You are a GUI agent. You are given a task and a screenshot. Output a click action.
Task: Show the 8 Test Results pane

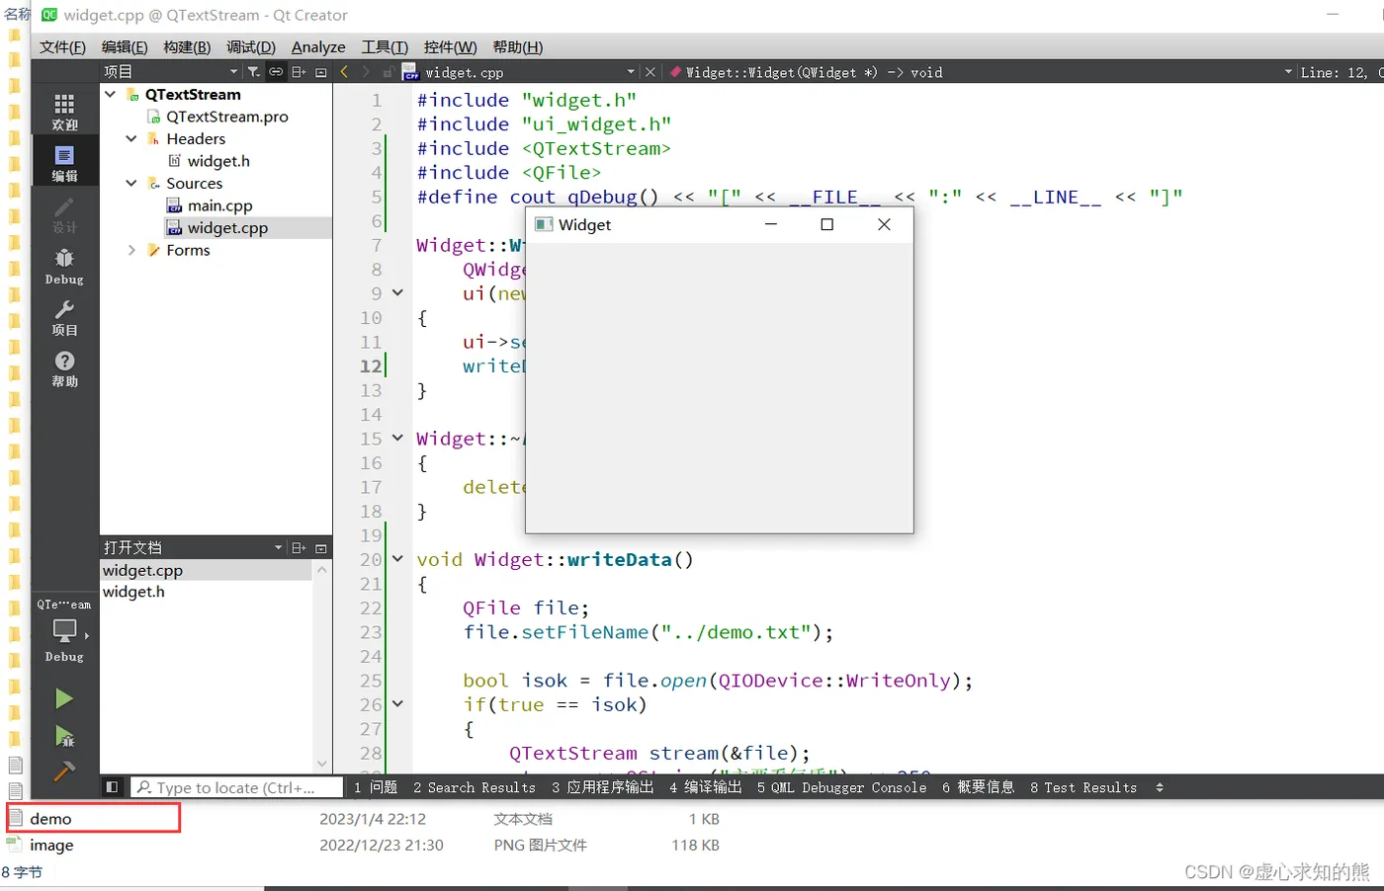pyautogui.click(x=1083, y=787)
